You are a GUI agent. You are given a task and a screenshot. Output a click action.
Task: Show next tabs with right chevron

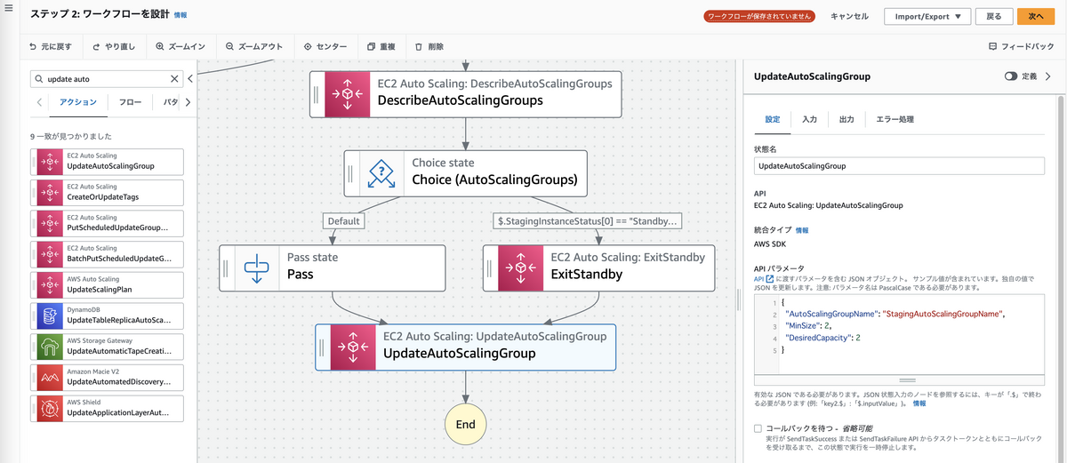(188, 102)
